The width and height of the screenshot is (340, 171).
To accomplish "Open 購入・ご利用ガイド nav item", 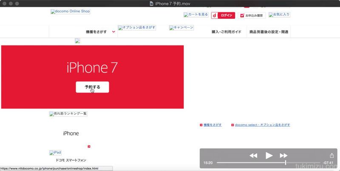I will (227, 32).
